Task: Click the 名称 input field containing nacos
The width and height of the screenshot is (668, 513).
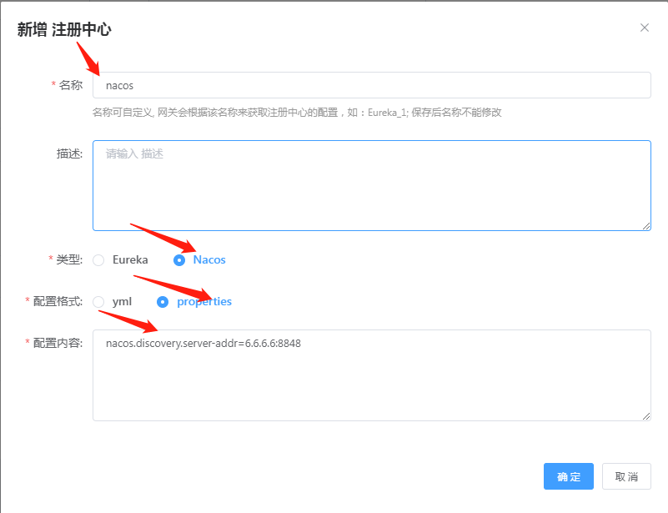Action: coord(371,85)
